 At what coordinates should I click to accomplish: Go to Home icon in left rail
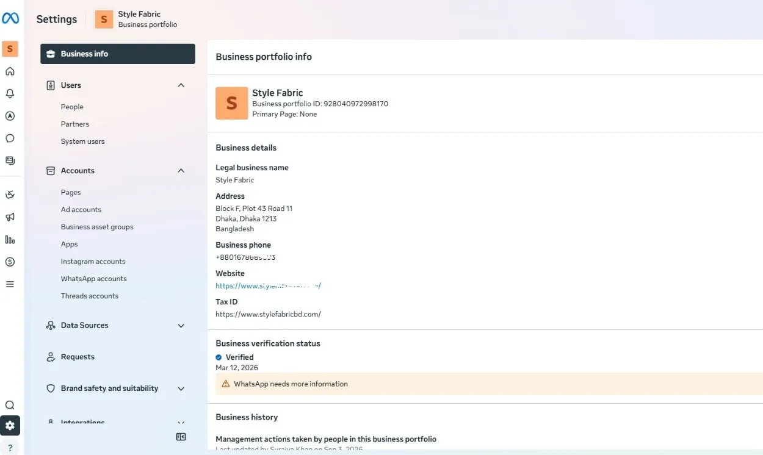[10, 71]
